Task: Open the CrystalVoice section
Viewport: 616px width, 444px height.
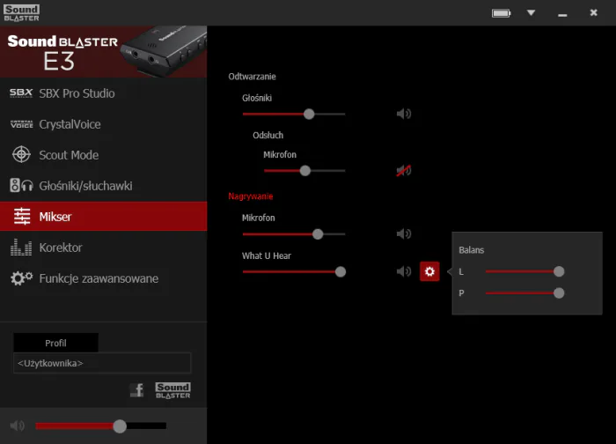Action: coord(103,124)
